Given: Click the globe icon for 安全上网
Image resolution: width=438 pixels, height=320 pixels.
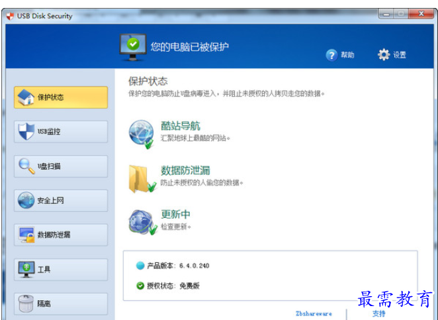Looking at the screenshot, I should click(x=26, y=200).
